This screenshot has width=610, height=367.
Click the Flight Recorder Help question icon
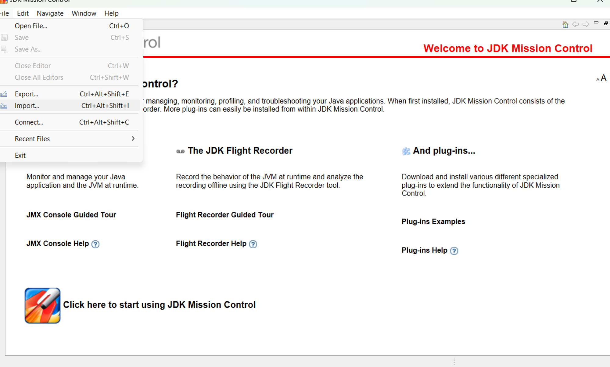(x=253, y=244)
